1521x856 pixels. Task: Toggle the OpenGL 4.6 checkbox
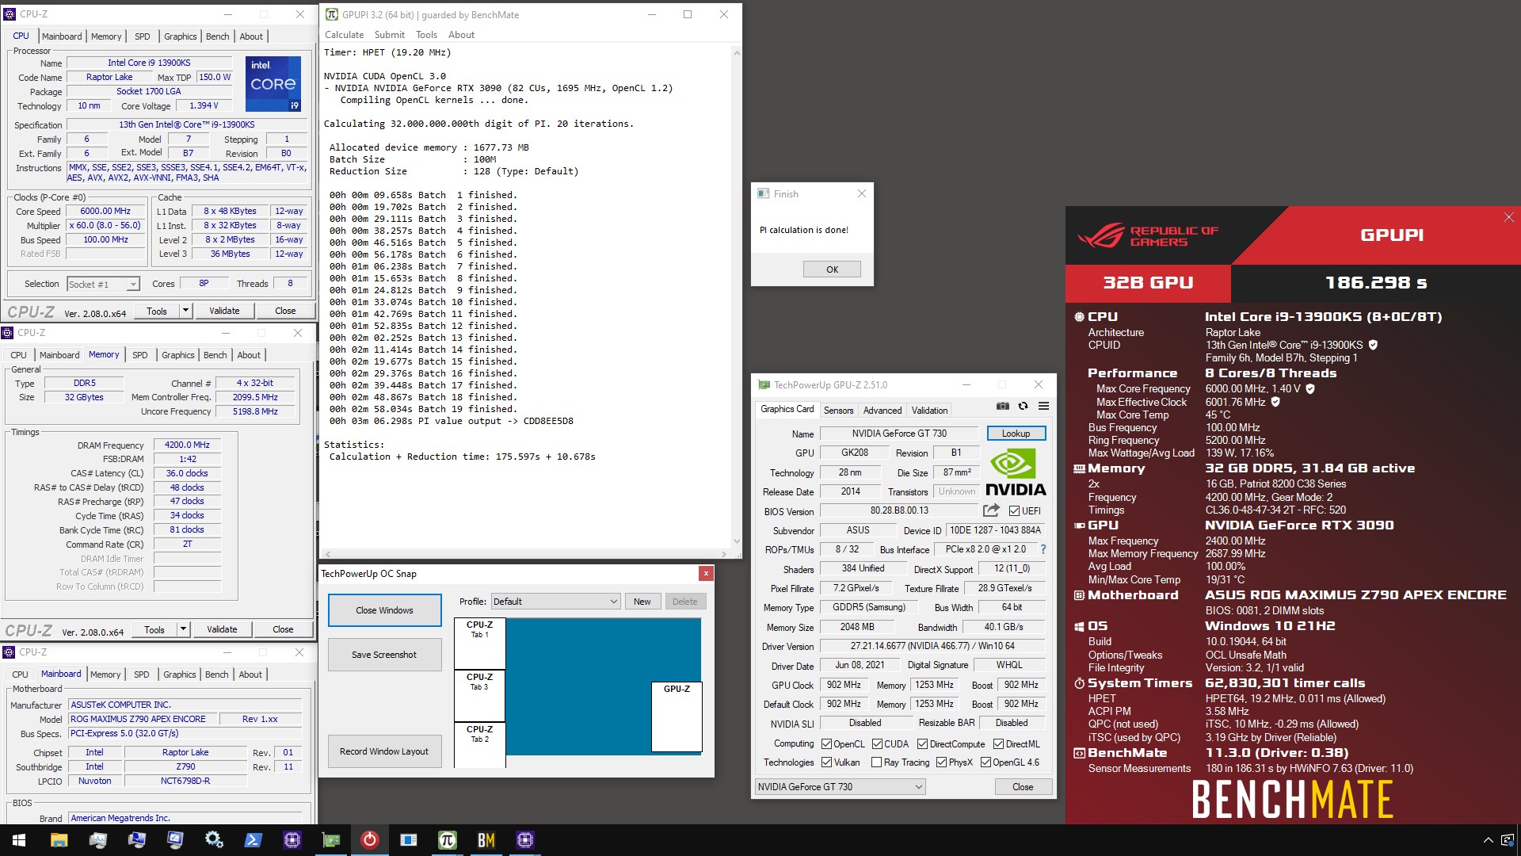point(985,762)
